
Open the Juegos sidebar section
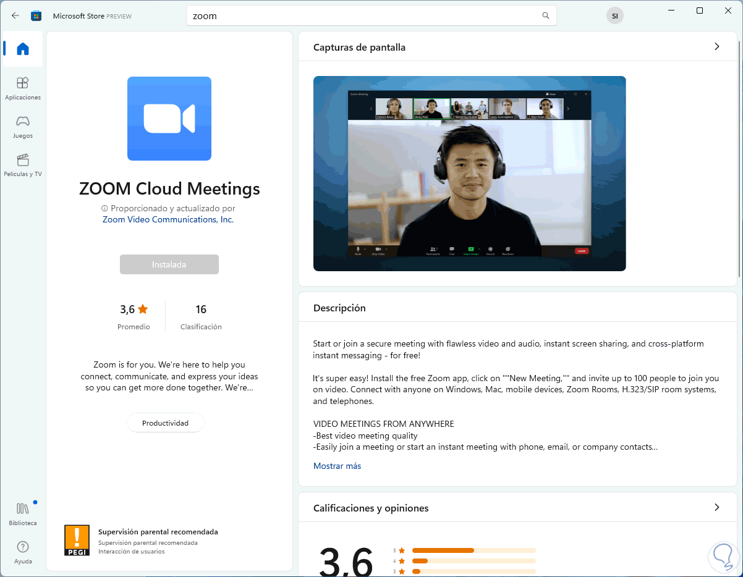(x=23, y=127)
